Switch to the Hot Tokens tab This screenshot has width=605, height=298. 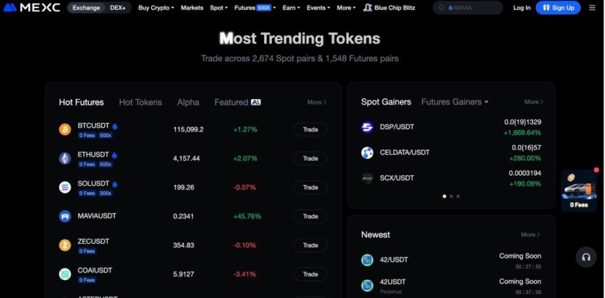pyautogui.click(x=140, y=102)
